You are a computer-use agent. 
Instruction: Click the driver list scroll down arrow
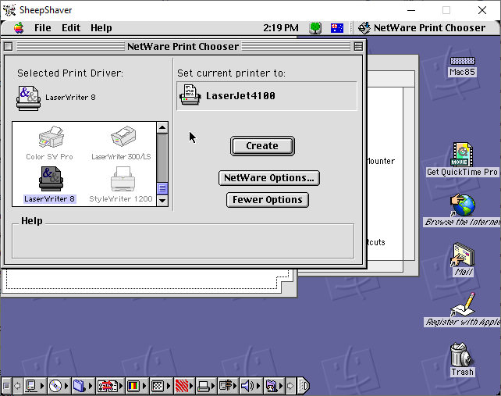pos(162,201)
